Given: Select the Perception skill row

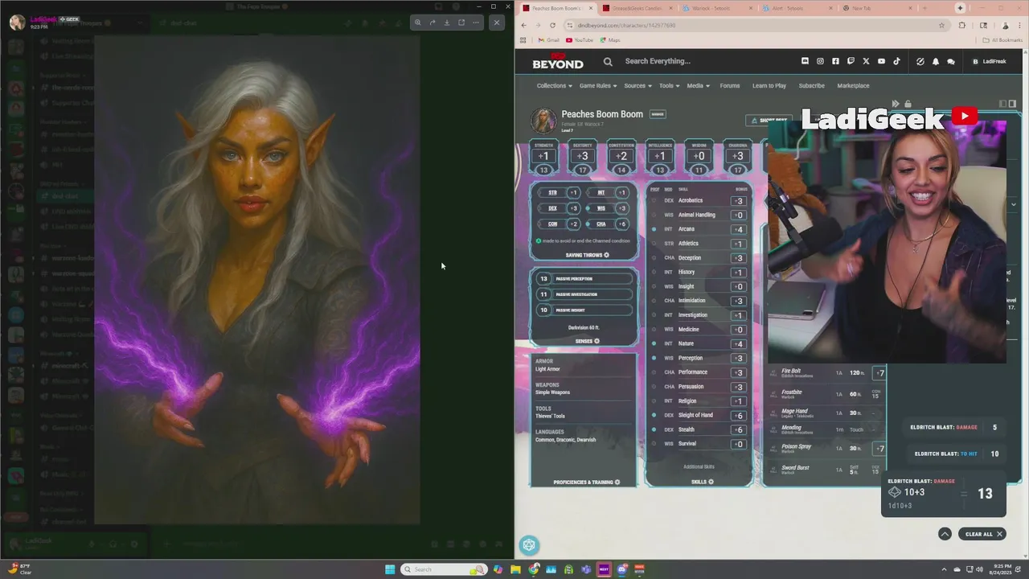Looking at the screenshot, I should [x=699, y=358].
